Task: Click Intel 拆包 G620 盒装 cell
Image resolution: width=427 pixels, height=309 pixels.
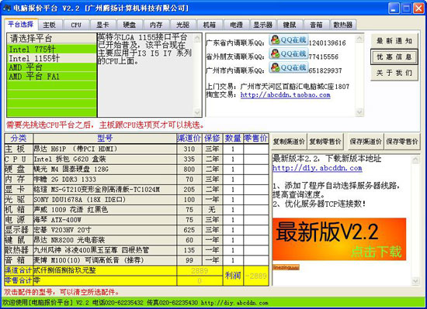Action: (x=105, y=159)
